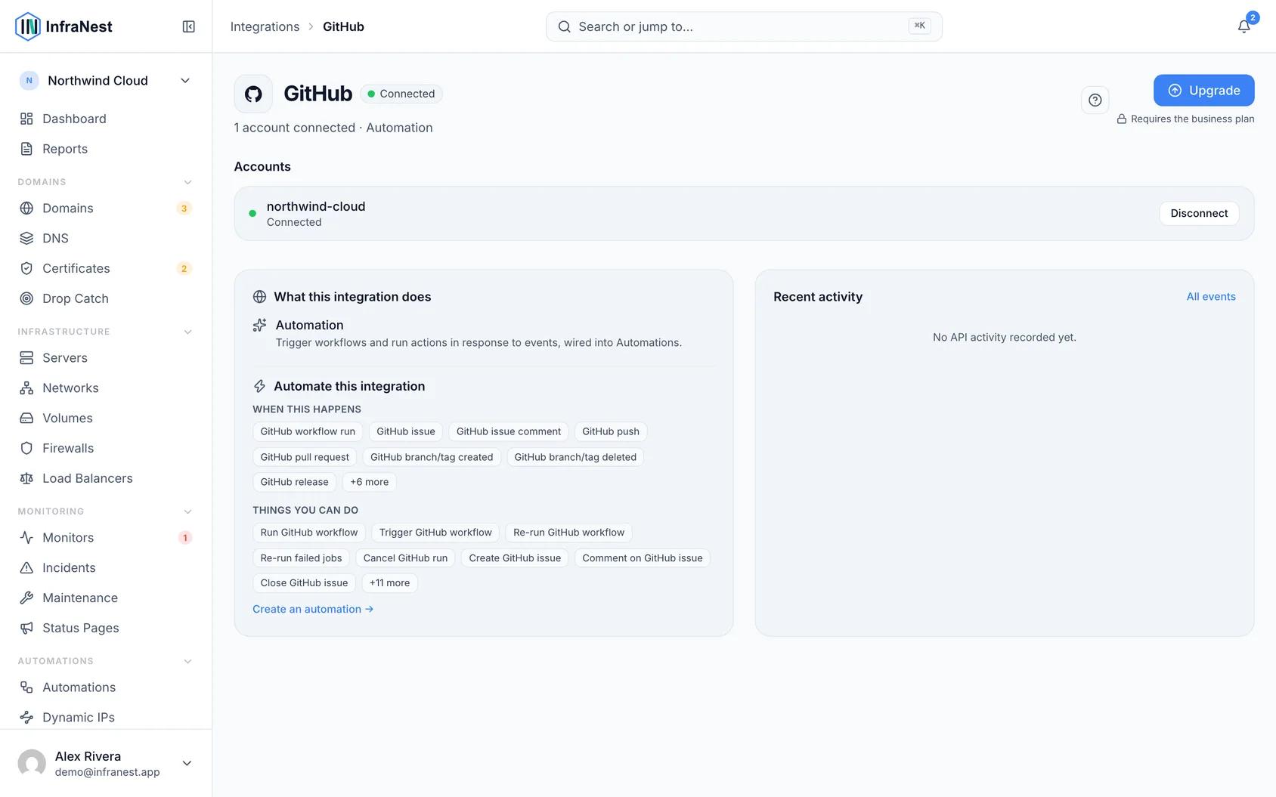1276x797 pixels.
Task: Disconnect the northwind-cloud account
Action: point(1199,213)
